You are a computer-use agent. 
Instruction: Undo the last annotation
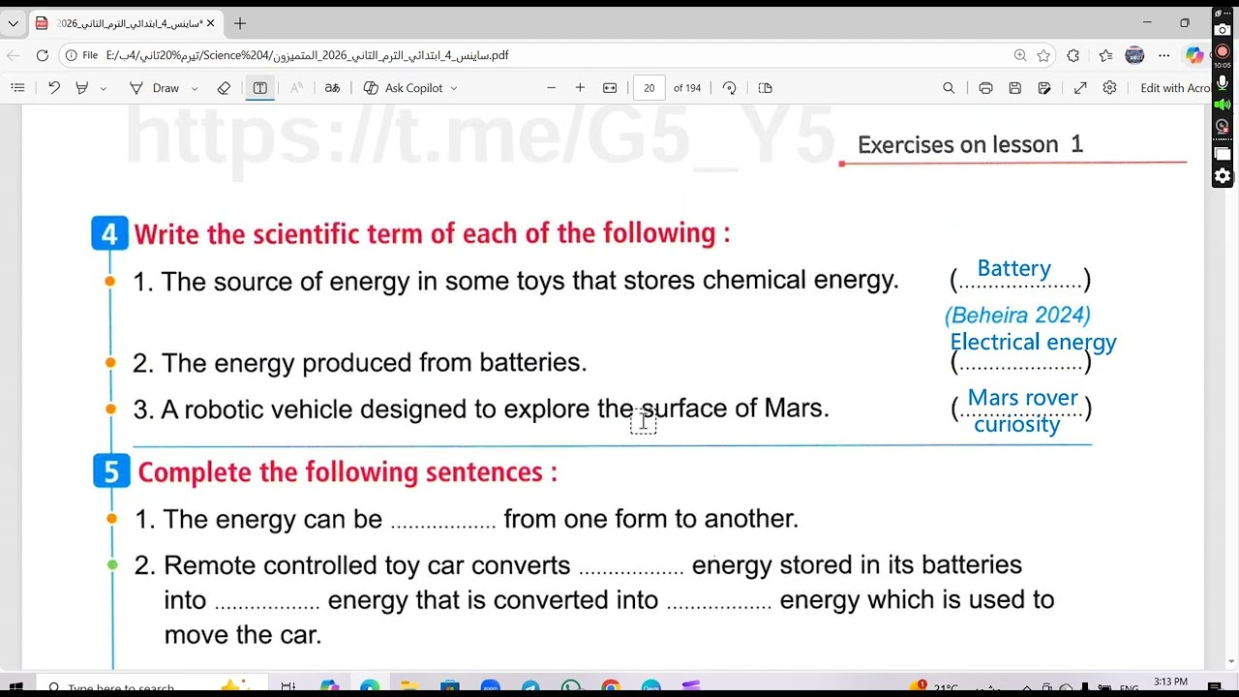pos(54,88)
